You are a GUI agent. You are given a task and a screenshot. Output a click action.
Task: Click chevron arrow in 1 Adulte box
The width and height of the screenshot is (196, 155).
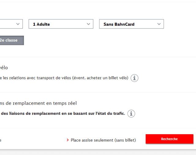click(89, 24)
